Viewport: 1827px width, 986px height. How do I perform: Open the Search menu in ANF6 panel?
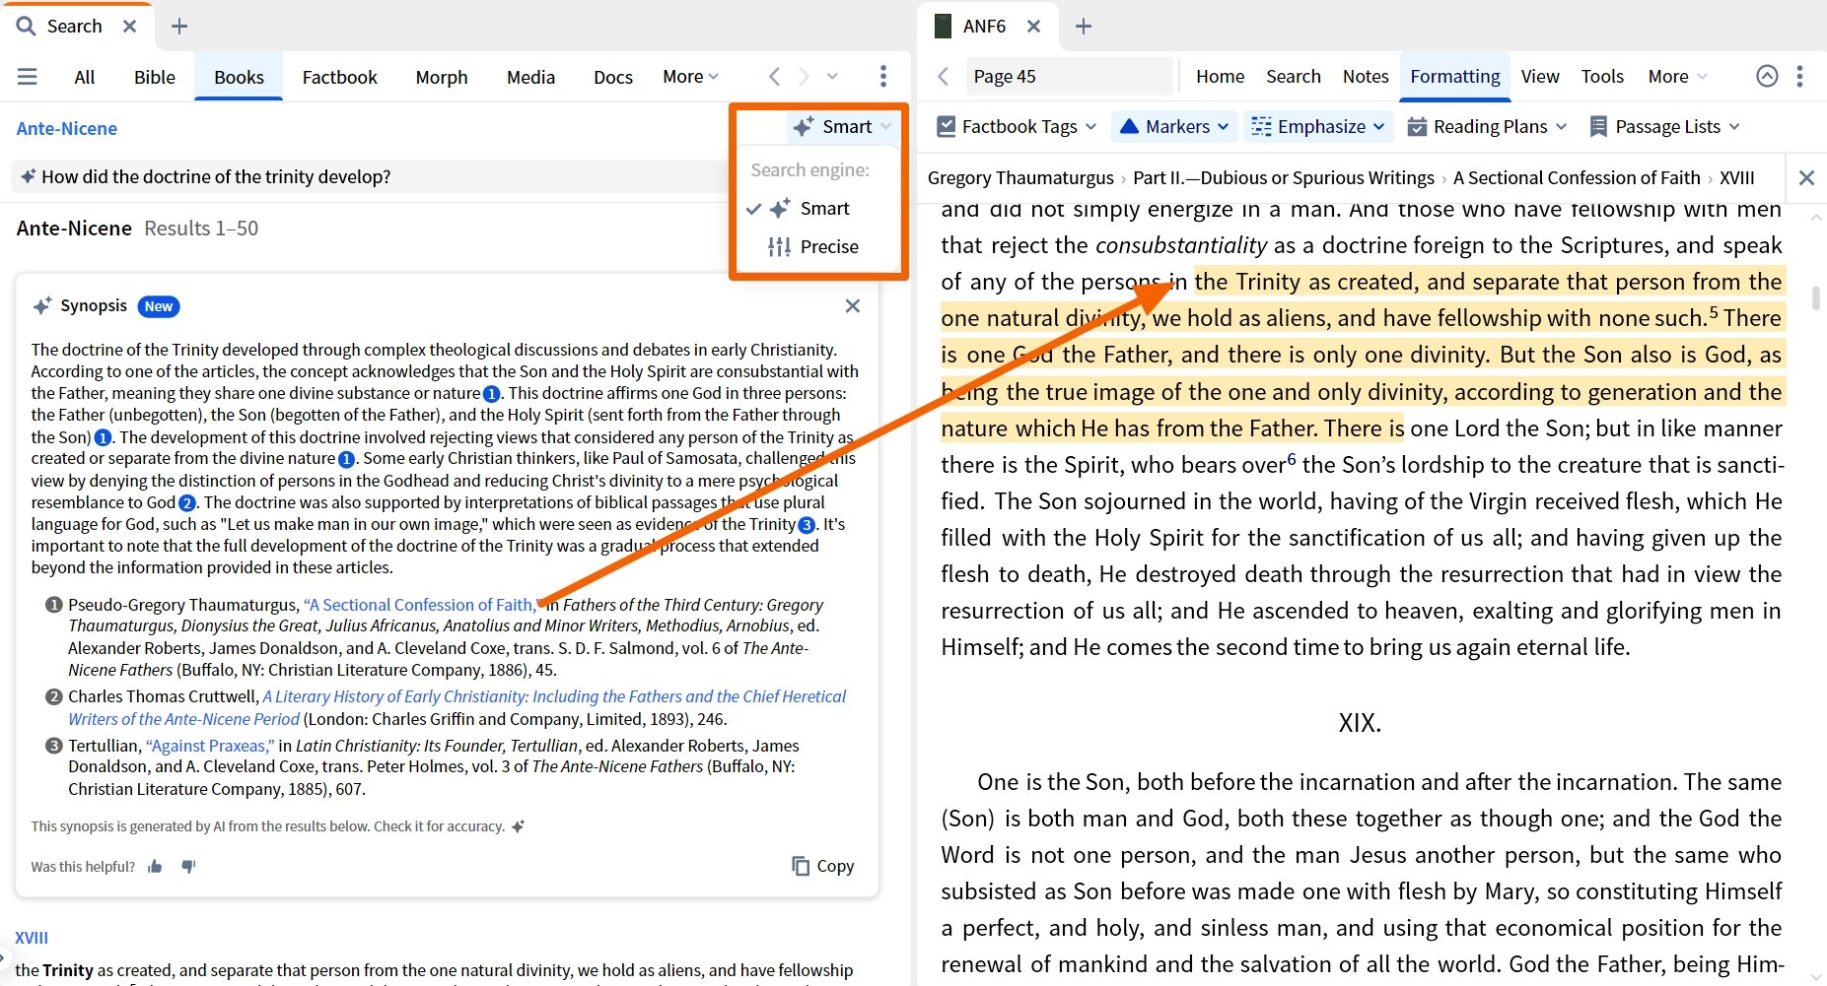1294,77
